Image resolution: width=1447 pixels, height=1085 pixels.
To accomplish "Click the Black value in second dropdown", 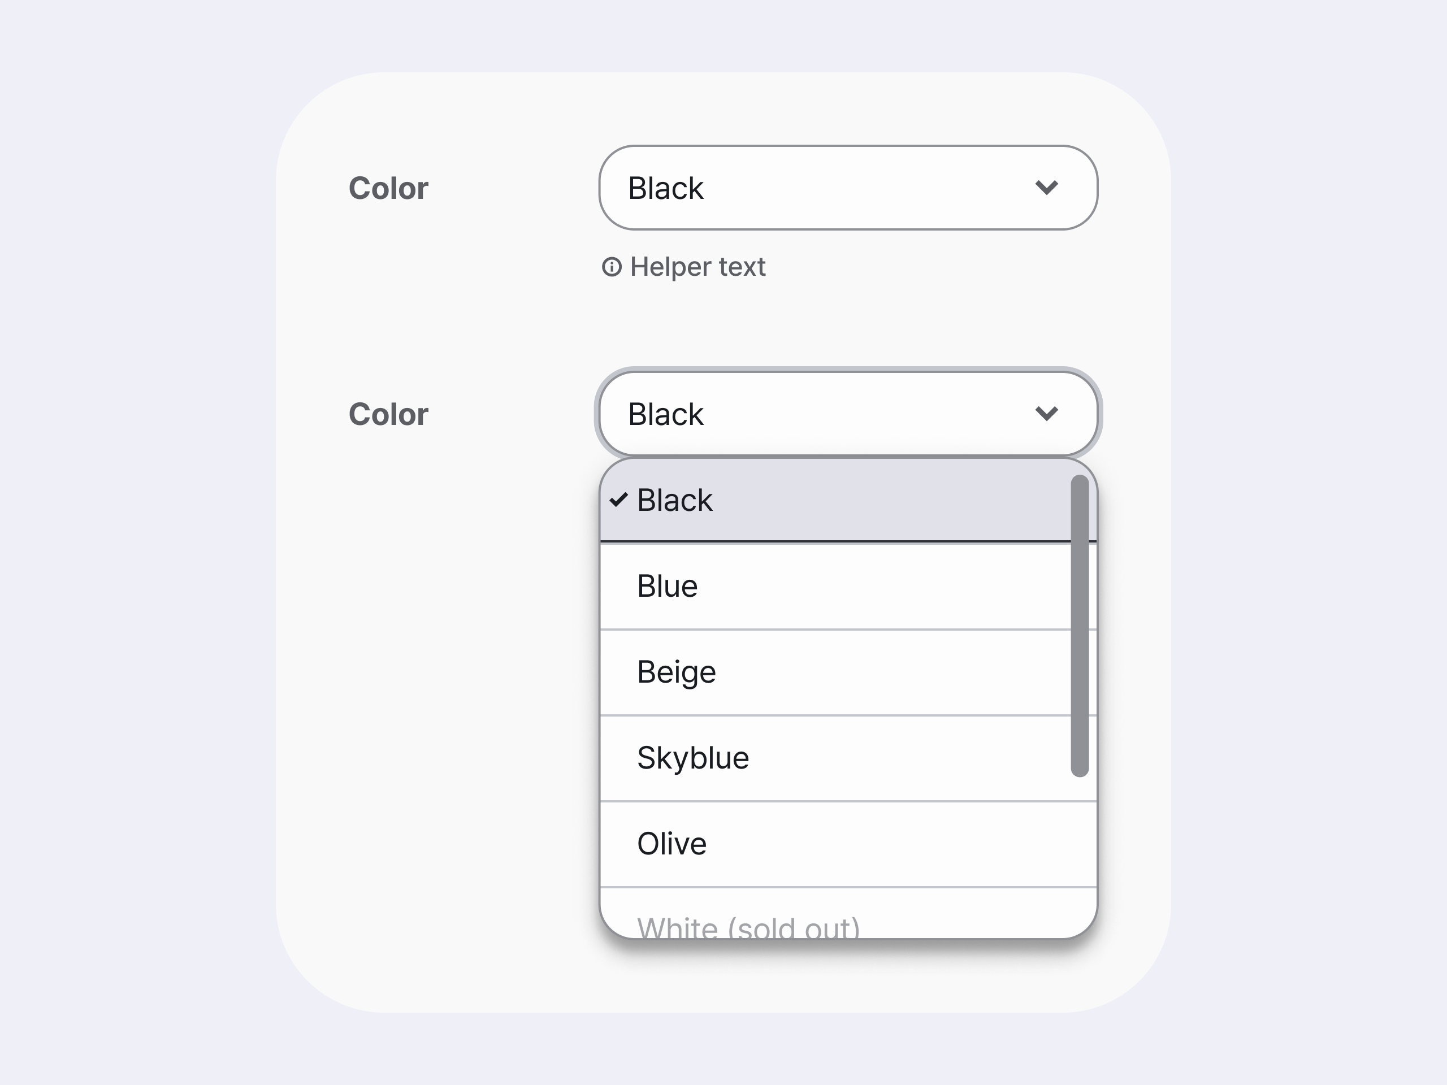I will pos(665,413).
